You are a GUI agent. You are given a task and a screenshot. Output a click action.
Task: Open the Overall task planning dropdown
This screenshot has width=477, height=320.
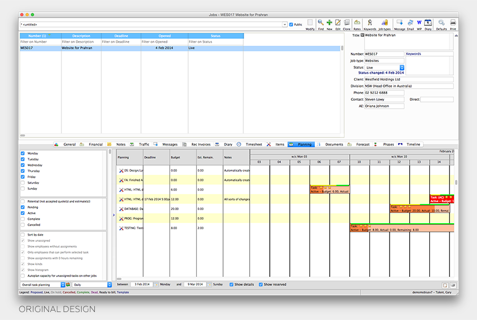coord(43,284)
